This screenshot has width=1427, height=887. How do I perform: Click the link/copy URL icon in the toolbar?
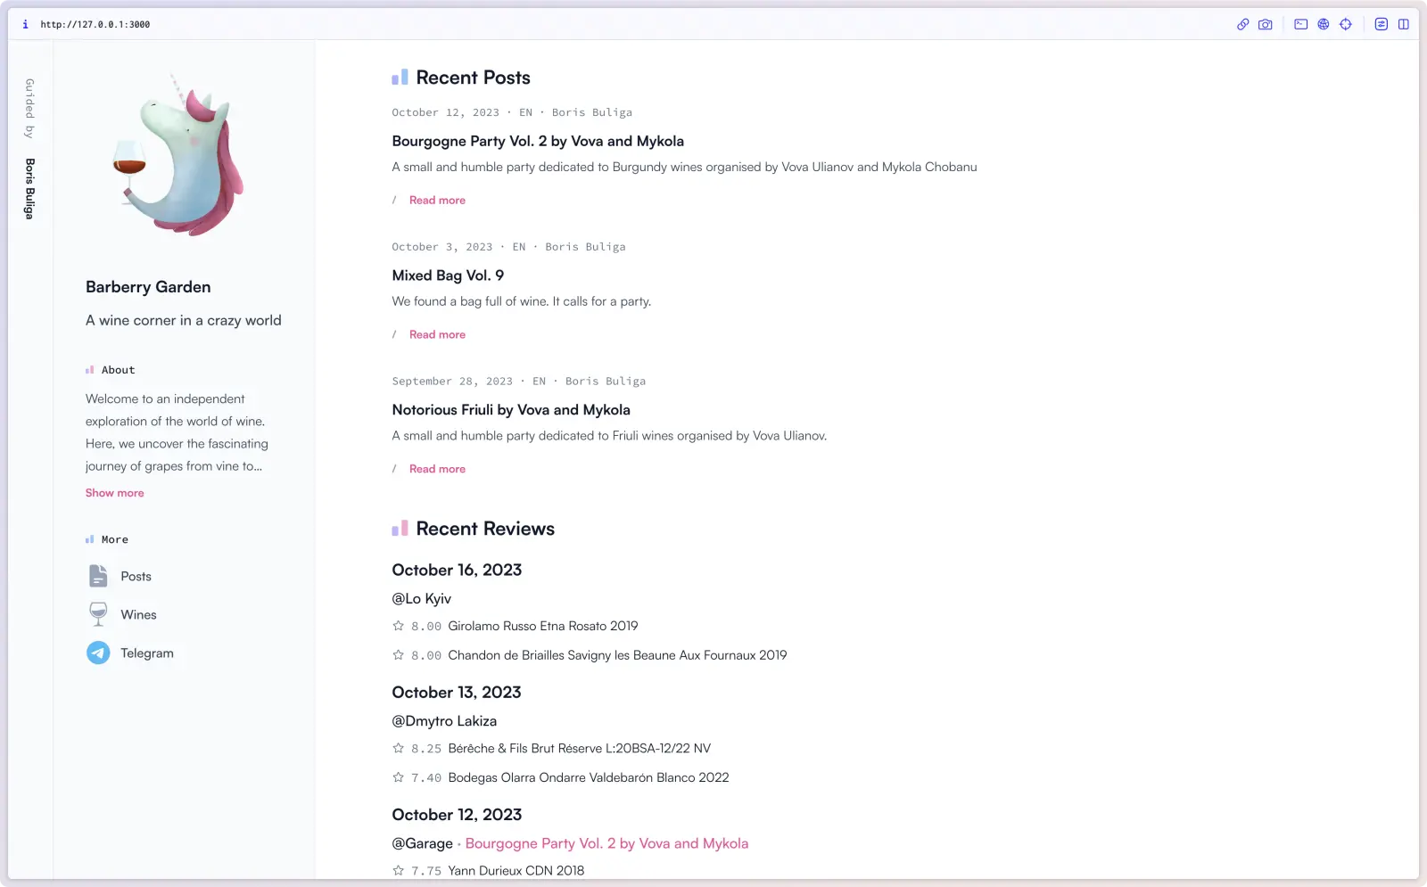1242,24
